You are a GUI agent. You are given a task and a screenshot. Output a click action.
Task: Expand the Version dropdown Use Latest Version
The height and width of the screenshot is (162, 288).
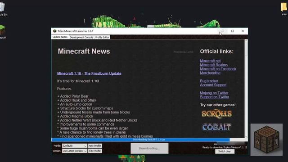coord(74,151)
